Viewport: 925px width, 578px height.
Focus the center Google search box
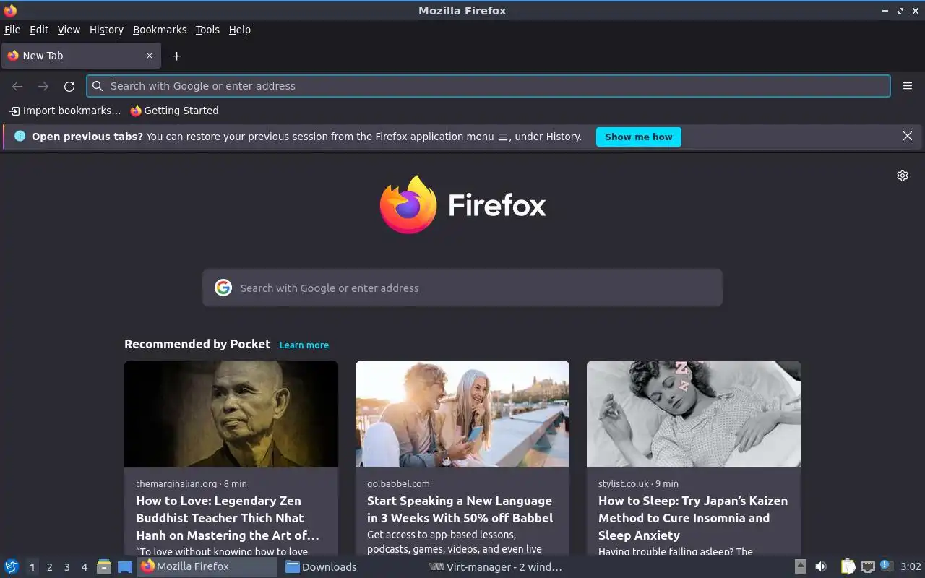click(462, 288)
